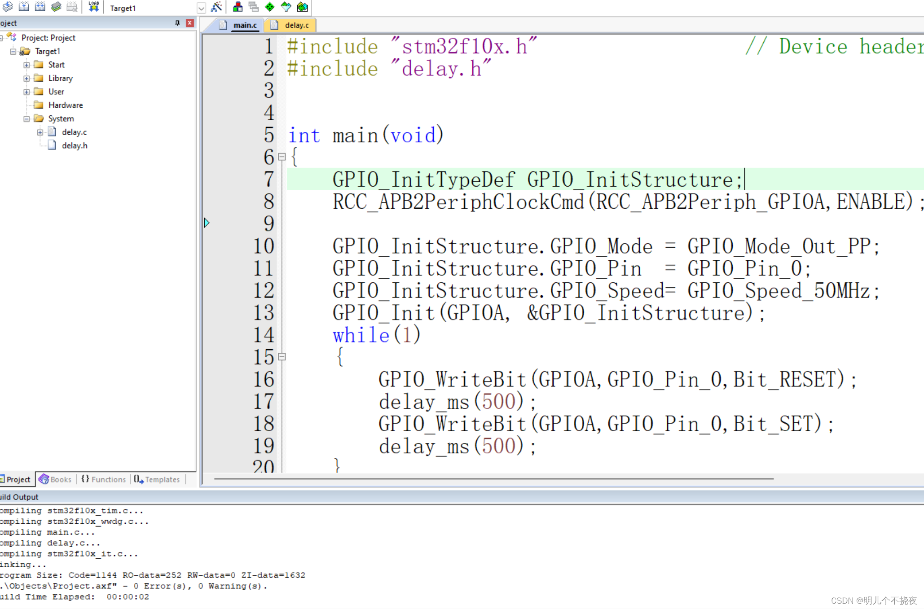Download code to flash using the LOAD icon
Viewport: 924px width, 609px height.
pyautogui.click(x=93, y=7)
